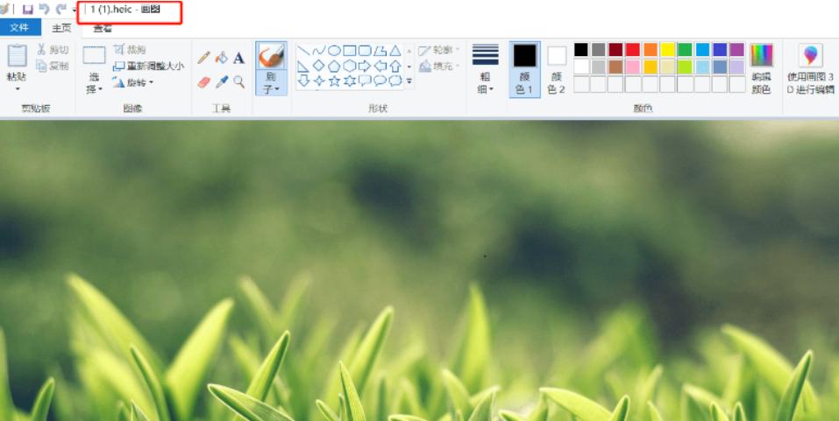This screenshot has width=839, height=421.
Task: Select the Cloud callout shape
Action: [x=395, y=81]
